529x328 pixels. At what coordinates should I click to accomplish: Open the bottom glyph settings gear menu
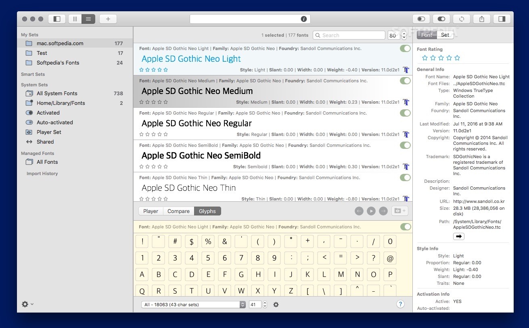tap(276, 305)
